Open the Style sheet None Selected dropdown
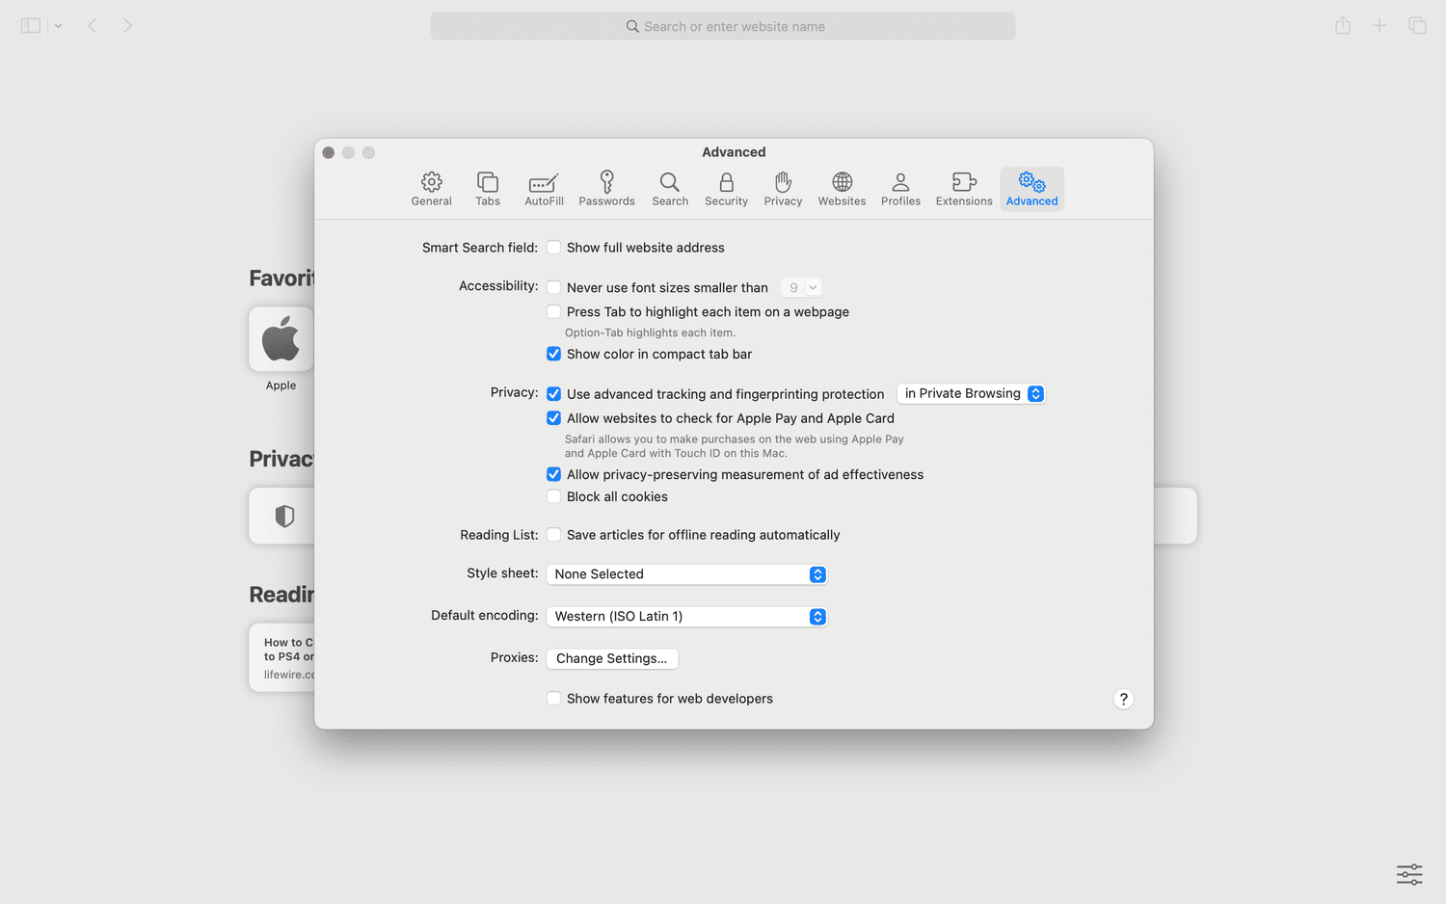 coord(686,574)
